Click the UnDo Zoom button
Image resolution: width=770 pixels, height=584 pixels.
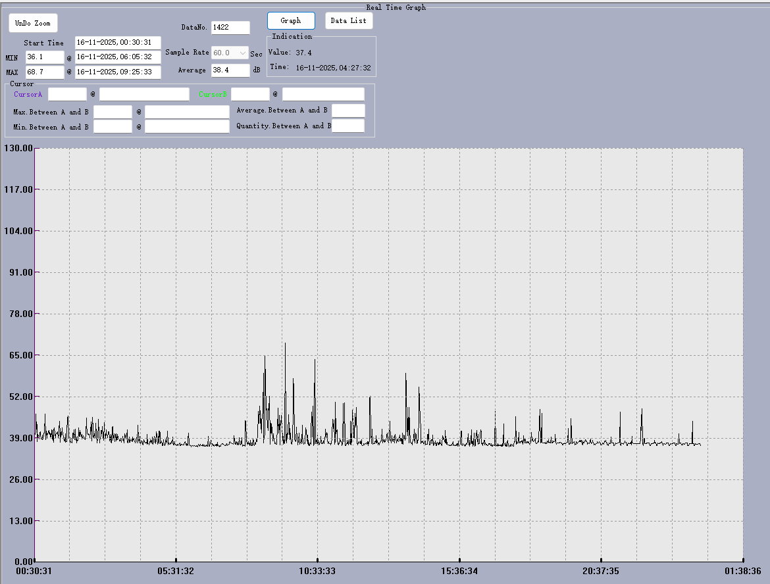pyautogui.click(x=33, y=23)
